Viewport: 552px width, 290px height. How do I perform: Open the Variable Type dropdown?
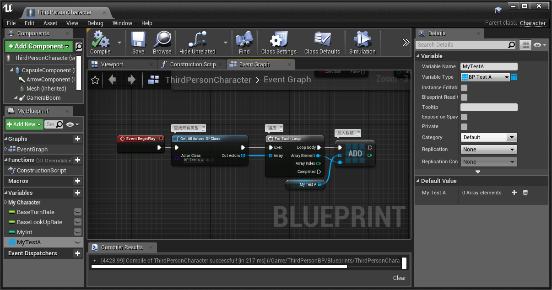click(485, 76)
